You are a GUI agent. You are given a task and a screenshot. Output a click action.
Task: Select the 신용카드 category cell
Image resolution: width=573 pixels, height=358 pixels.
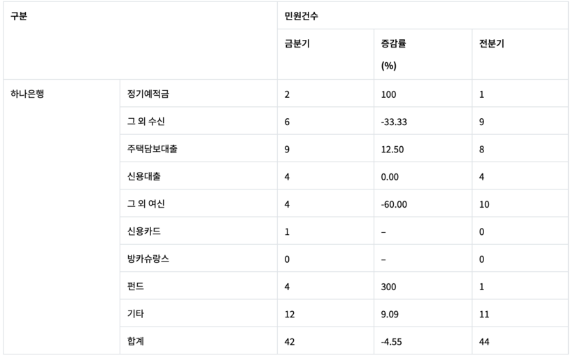coord(143,231)
